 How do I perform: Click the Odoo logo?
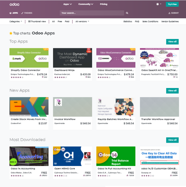tap(14, 4)
